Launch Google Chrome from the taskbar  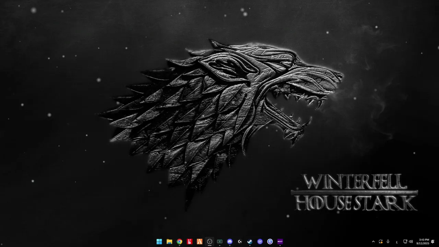[179, 242]
